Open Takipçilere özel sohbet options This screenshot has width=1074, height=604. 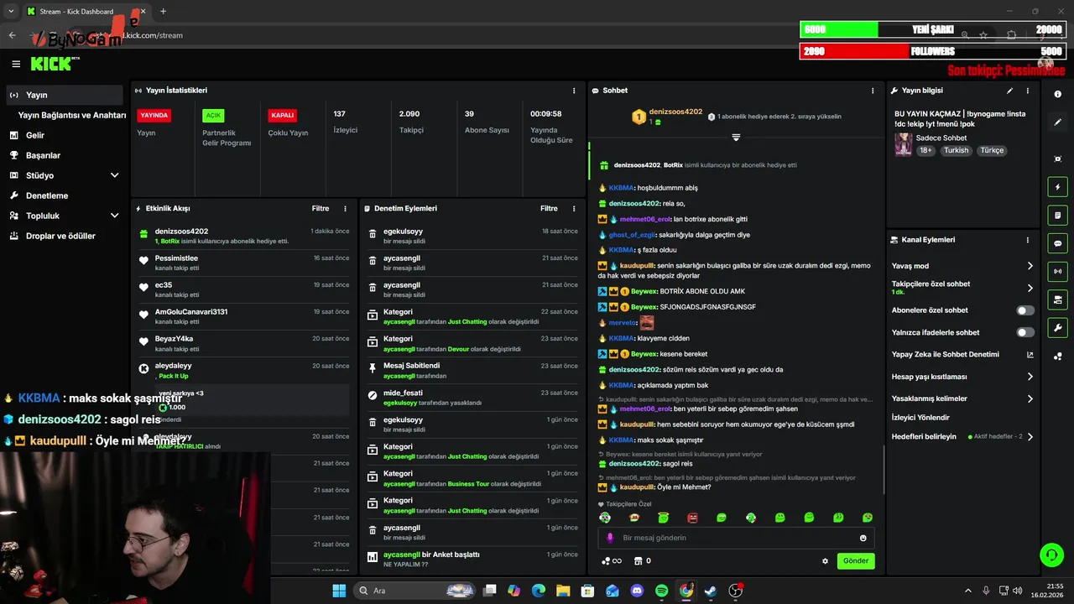tap(1030, 288)
